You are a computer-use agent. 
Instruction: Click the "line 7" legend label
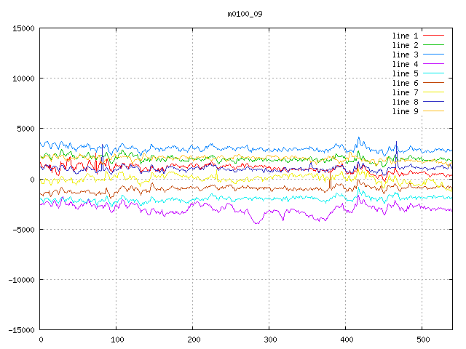405,92
